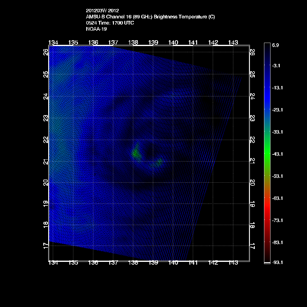Click top-axis longitude label '141'

tap(193, 42)
